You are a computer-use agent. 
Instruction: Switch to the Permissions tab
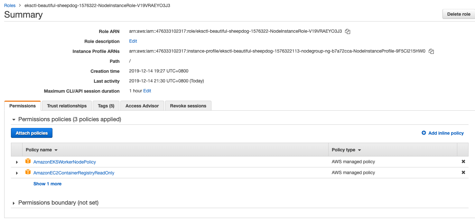(x=23, y=106)
